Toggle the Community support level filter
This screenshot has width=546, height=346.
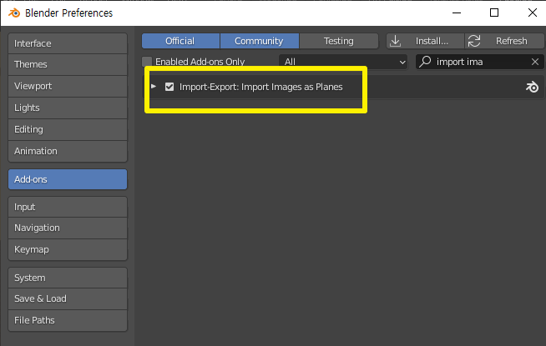260,41
